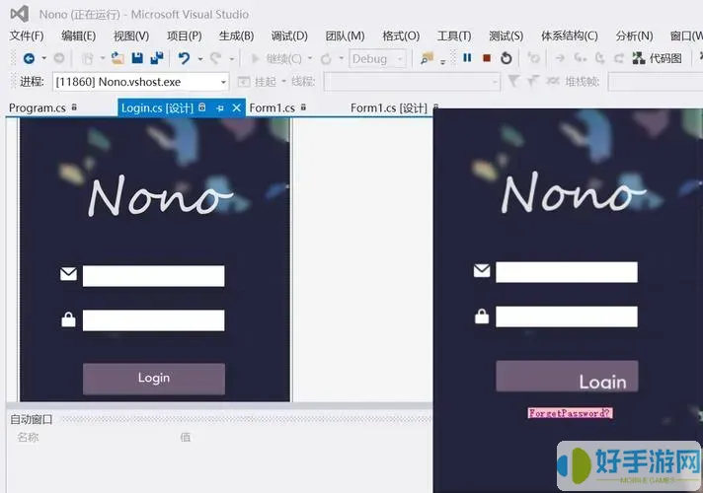703x493 pixels.
Task: Click the Step Over icon
Action: click(600, 58)
